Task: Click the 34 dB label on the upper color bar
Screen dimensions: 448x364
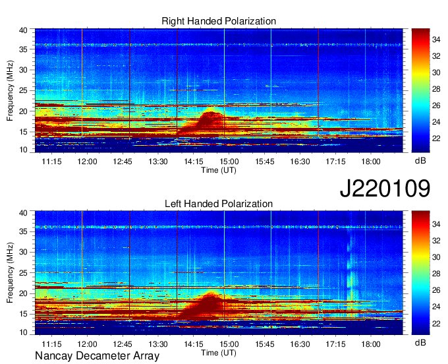Action: pyautogui.click(x=436, y=40)
